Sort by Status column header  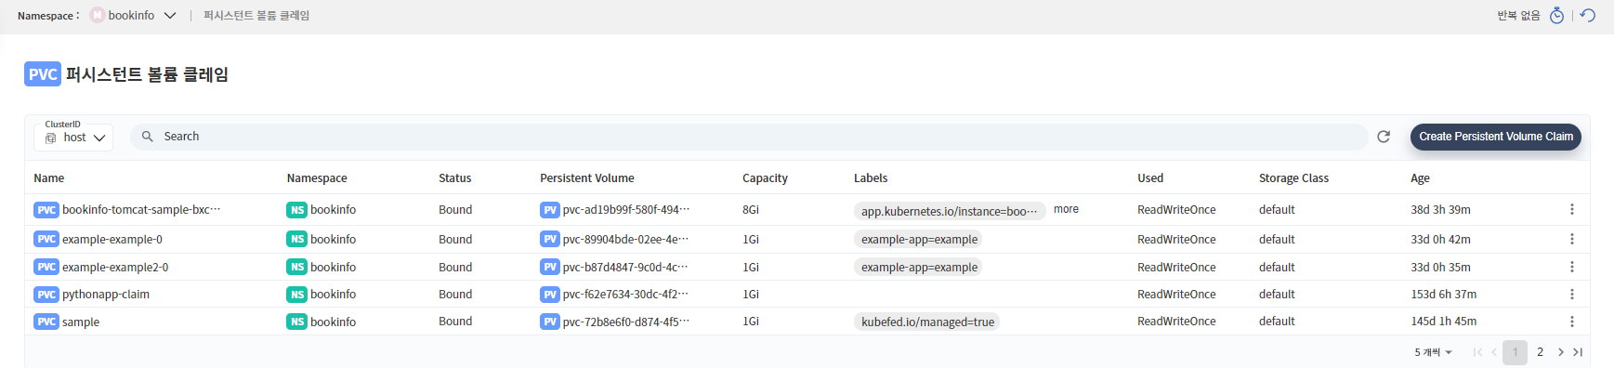tap(455, 178)
